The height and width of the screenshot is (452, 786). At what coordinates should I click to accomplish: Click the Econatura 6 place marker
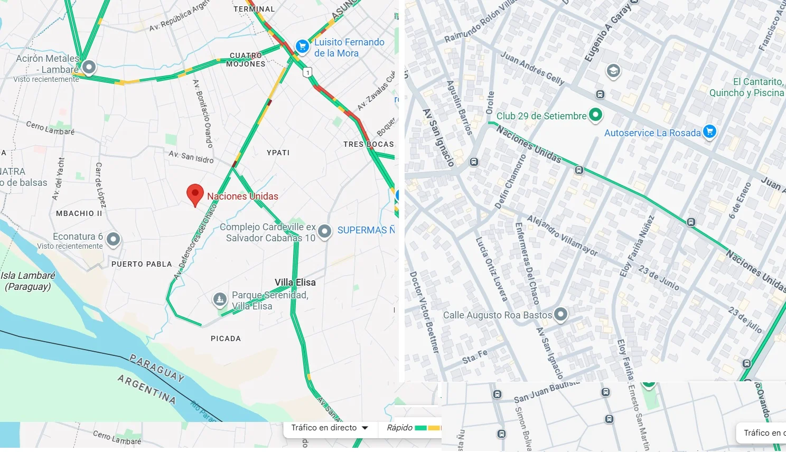(x=113, y=240)
